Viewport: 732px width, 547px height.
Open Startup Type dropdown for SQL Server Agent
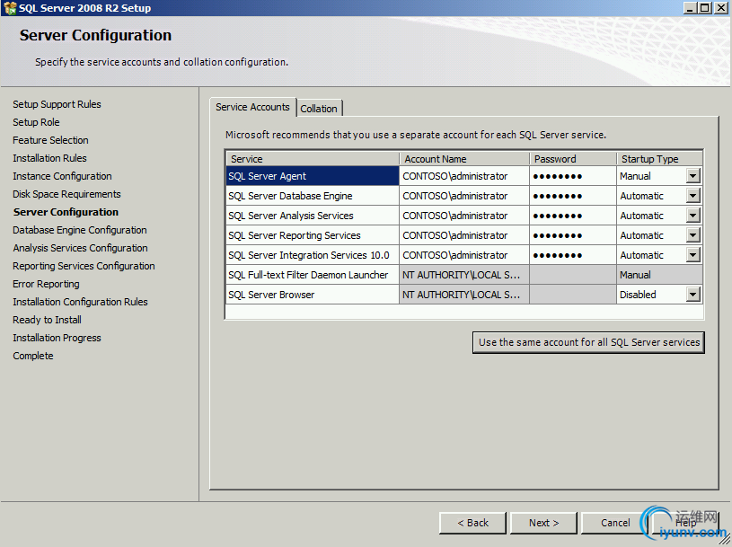[692, 176]
